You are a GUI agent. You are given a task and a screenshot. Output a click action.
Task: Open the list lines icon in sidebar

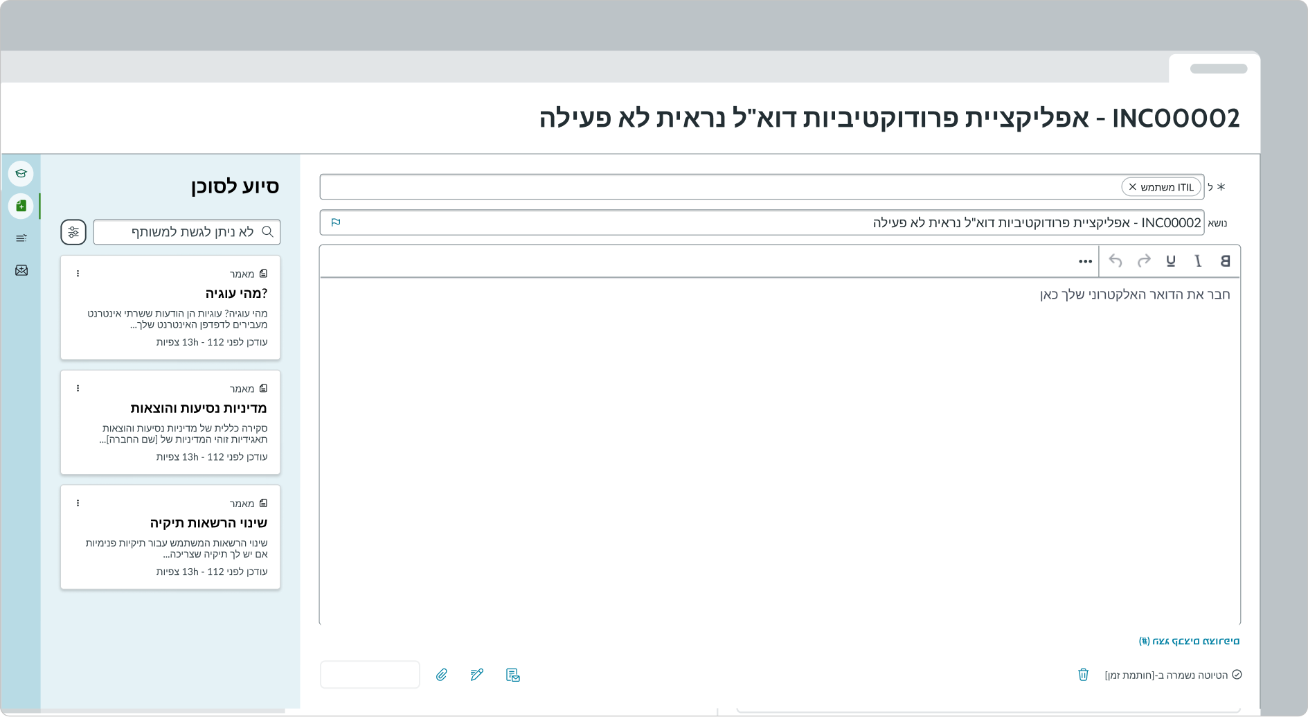click(21, 238)
